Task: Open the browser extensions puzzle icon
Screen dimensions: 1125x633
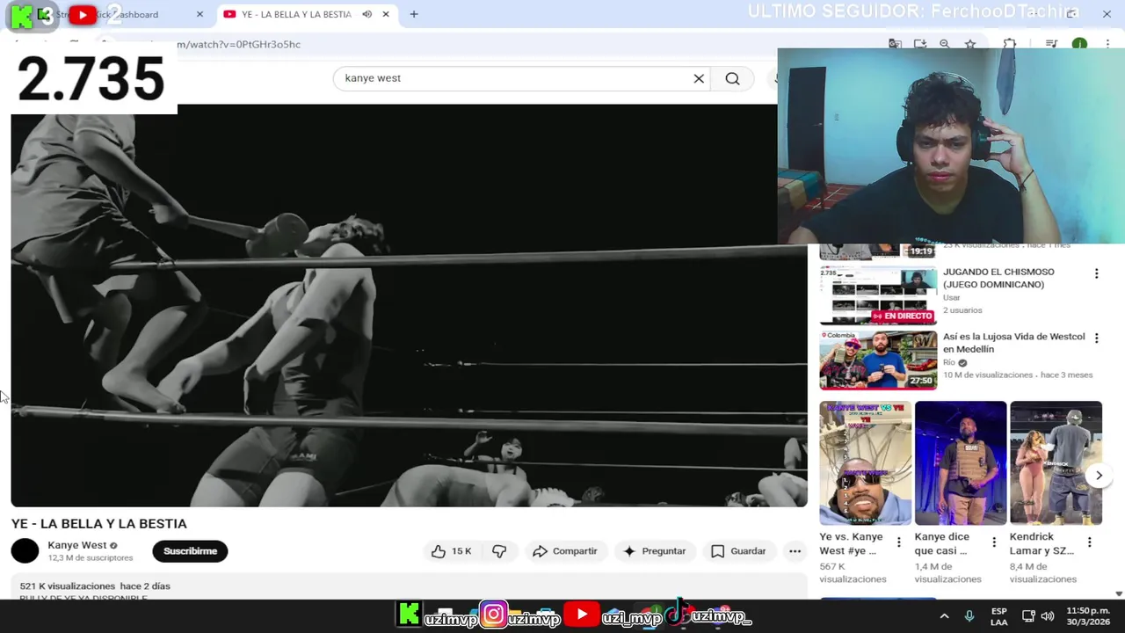Action: pyautogui.click(x=1009, y=44)
